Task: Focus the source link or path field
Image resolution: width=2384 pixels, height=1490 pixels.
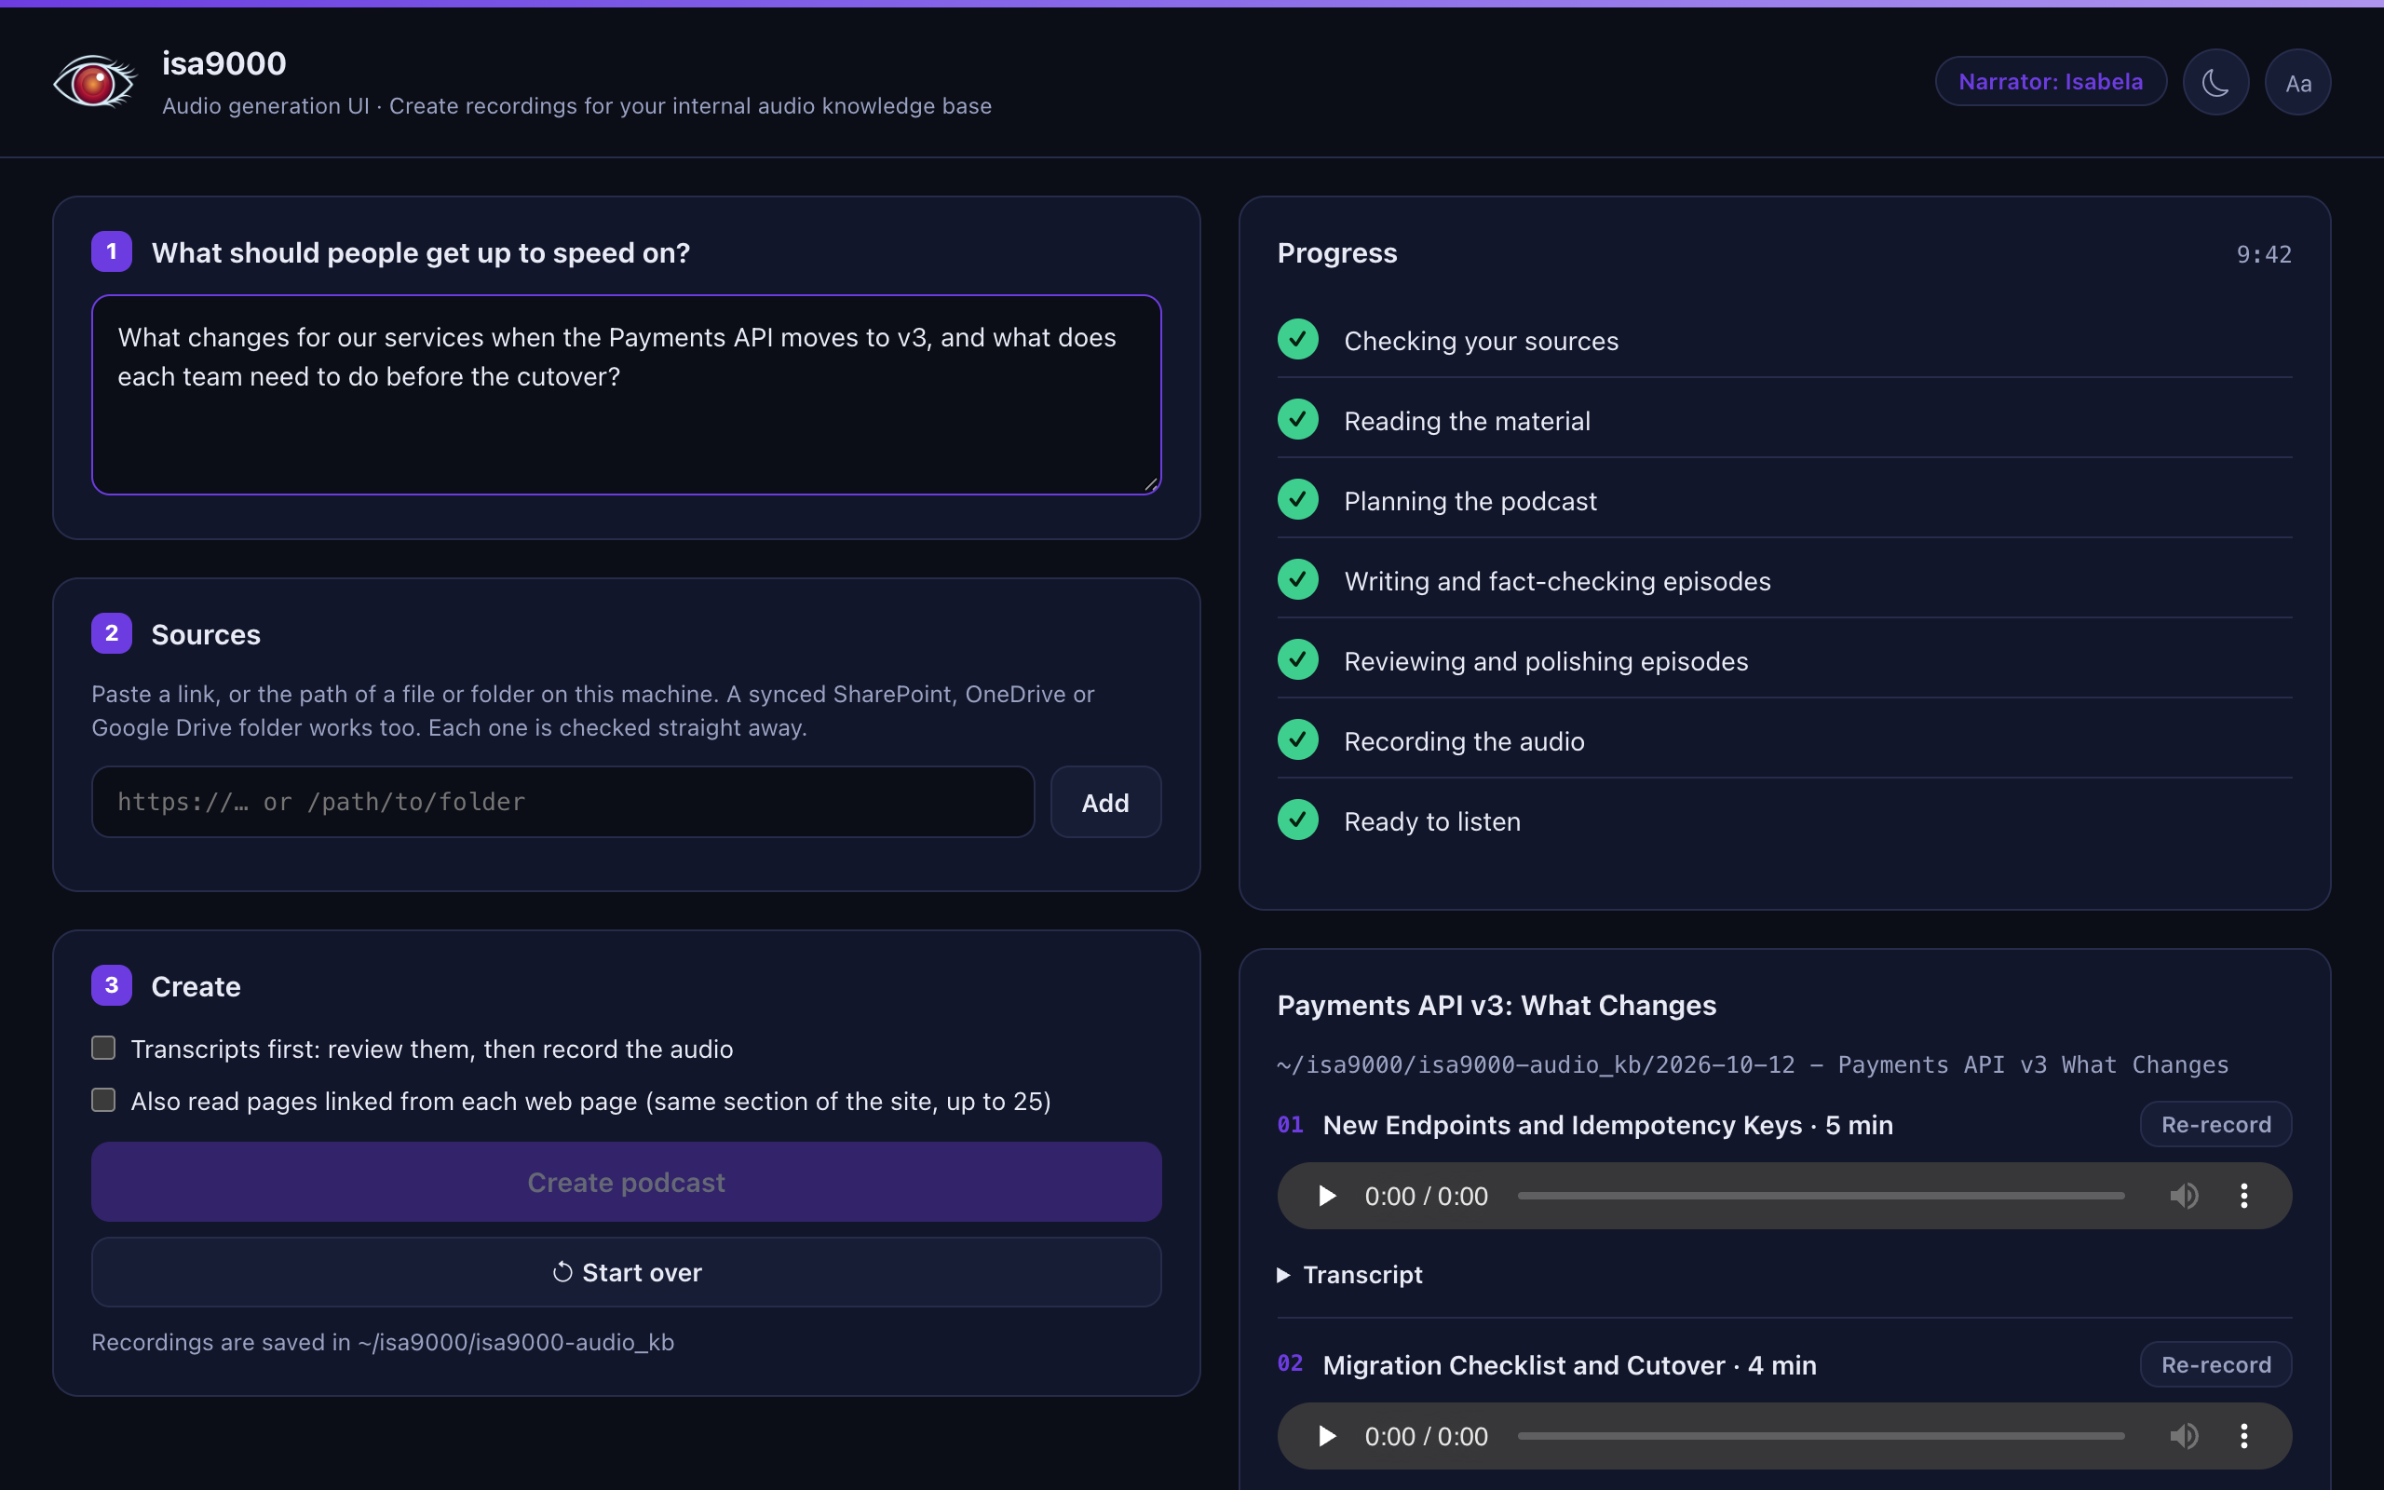Action: click(x=563, y=802)
